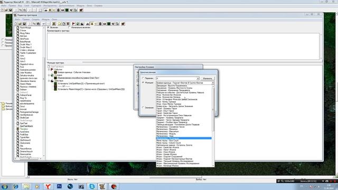Viewport: 338px width, 190px height.
Task: Create new category with folder icon
Action: (x=59, y=24)
